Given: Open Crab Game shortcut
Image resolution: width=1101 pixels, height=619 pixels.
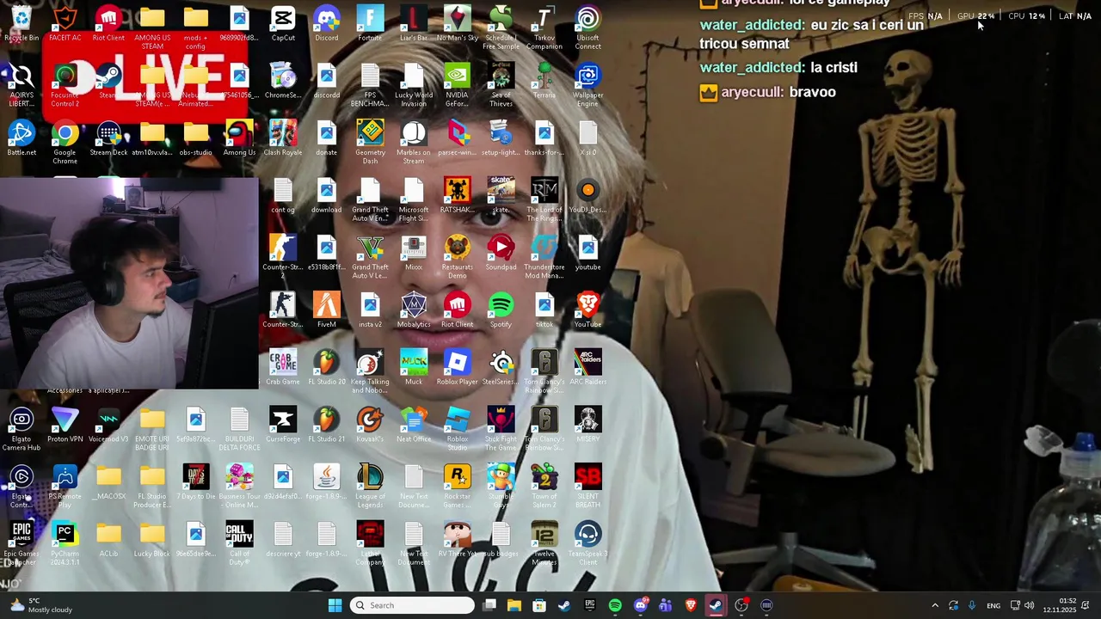Looking at the screenshot, I should (283, 368).
